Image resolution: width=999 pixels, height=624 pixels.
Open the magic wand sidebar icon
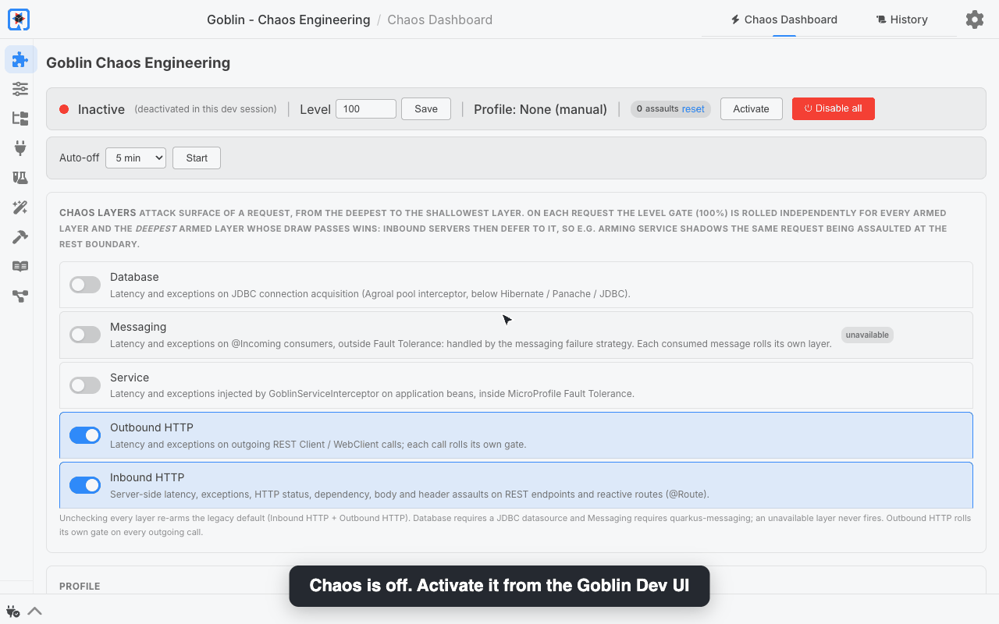pos(20,207)
